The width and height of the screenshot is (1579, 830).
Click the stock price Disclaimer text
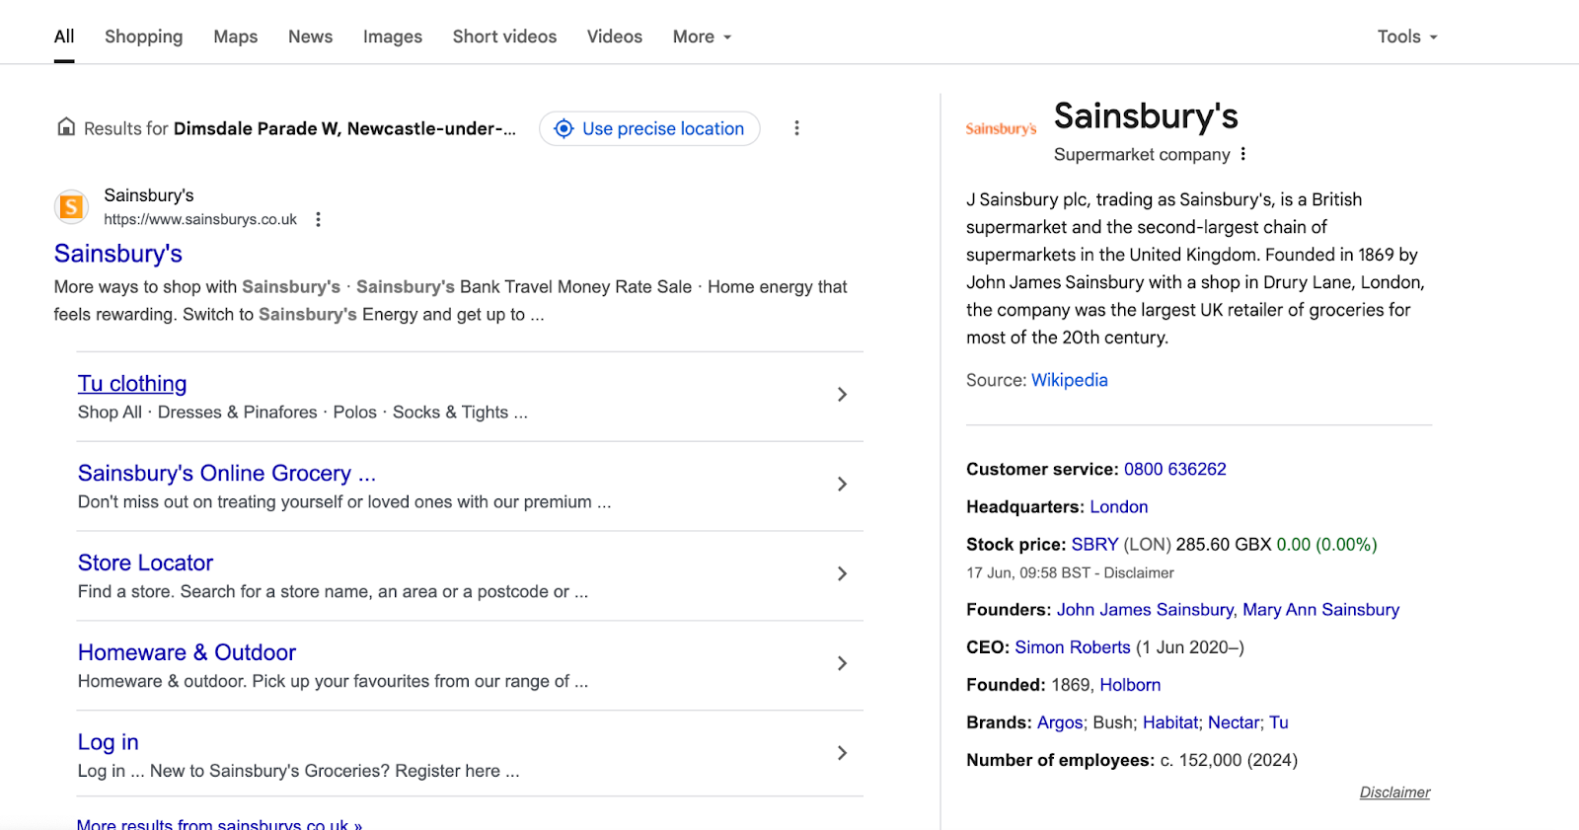[x=1139, y=573]
